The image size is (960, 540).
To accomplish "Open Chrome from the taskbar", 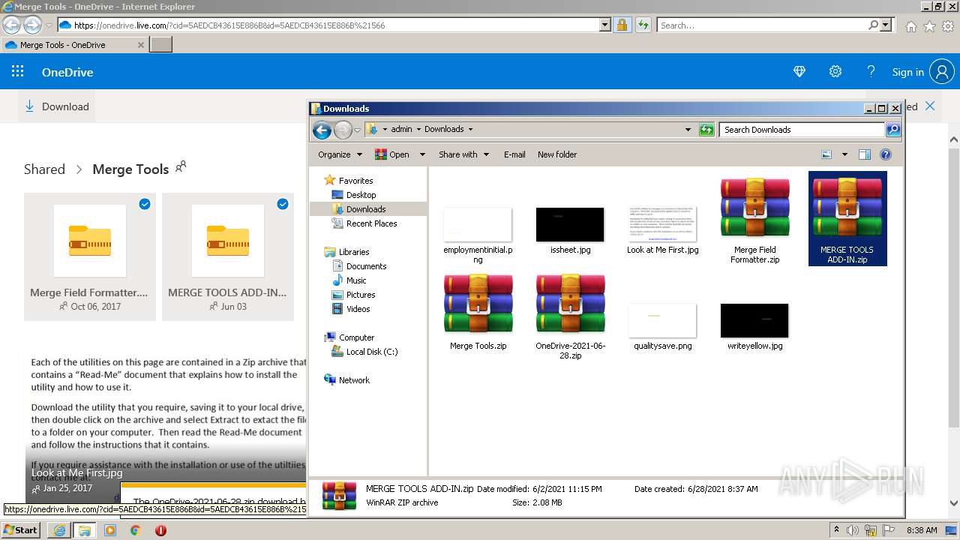I will point(135,530).
